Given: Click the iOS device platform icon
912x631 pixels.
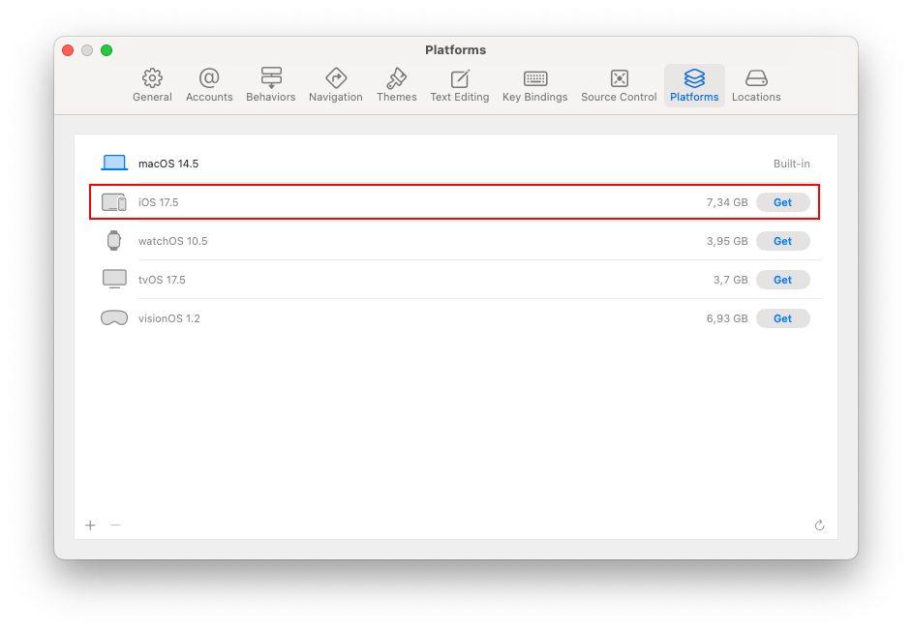Looking at the screenshot, I should [x=113, y=202].
